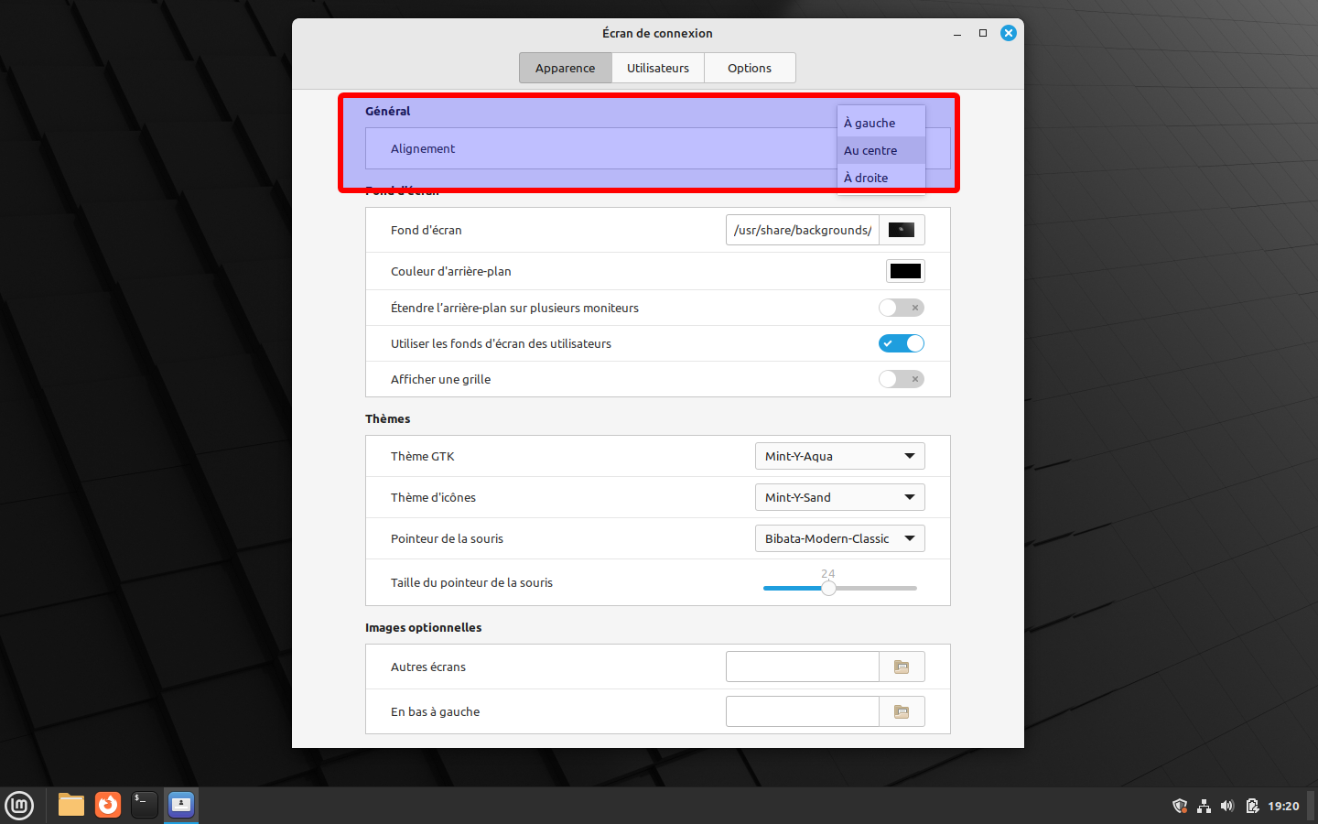This screenshot has height=824, width=1318.
Task: Switch to the Options tab
Action: click(x=750, y=68)
